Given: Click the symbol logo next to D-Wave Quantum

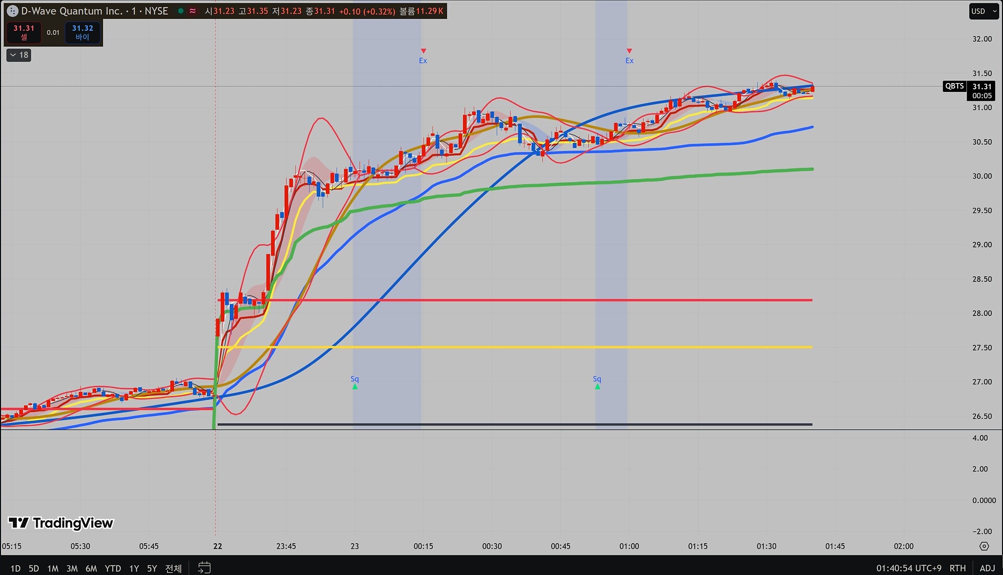Looking at the screenshot, I should (x=13, y=11).
